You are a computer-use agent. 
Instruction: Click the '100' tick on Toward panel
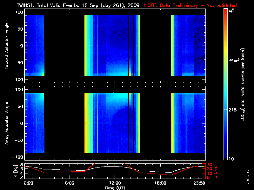(19, 12)
